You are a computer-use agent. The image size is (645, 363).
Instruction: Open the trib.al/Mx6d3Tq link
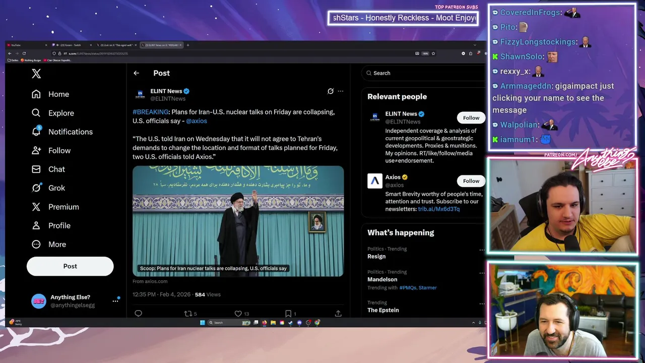pyautogui.click(x=438, y=209)
